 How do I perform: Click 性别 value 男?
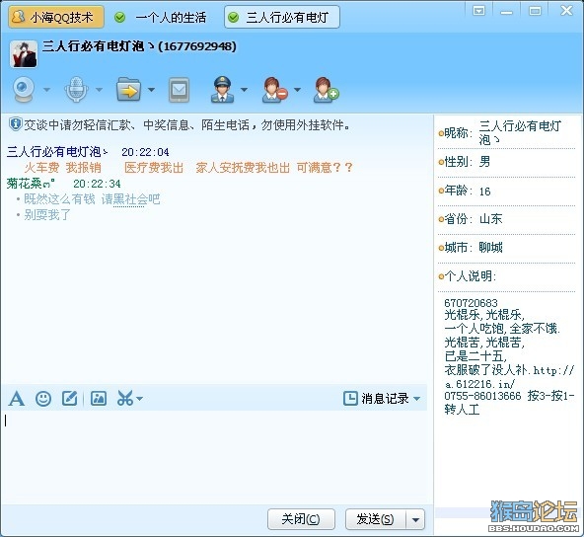(x=484, y=162)
